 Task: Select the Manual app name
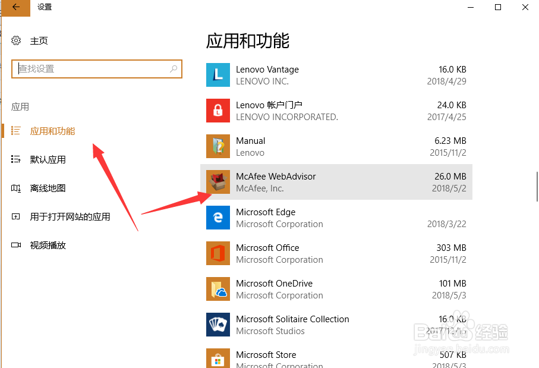coord(251,141)
